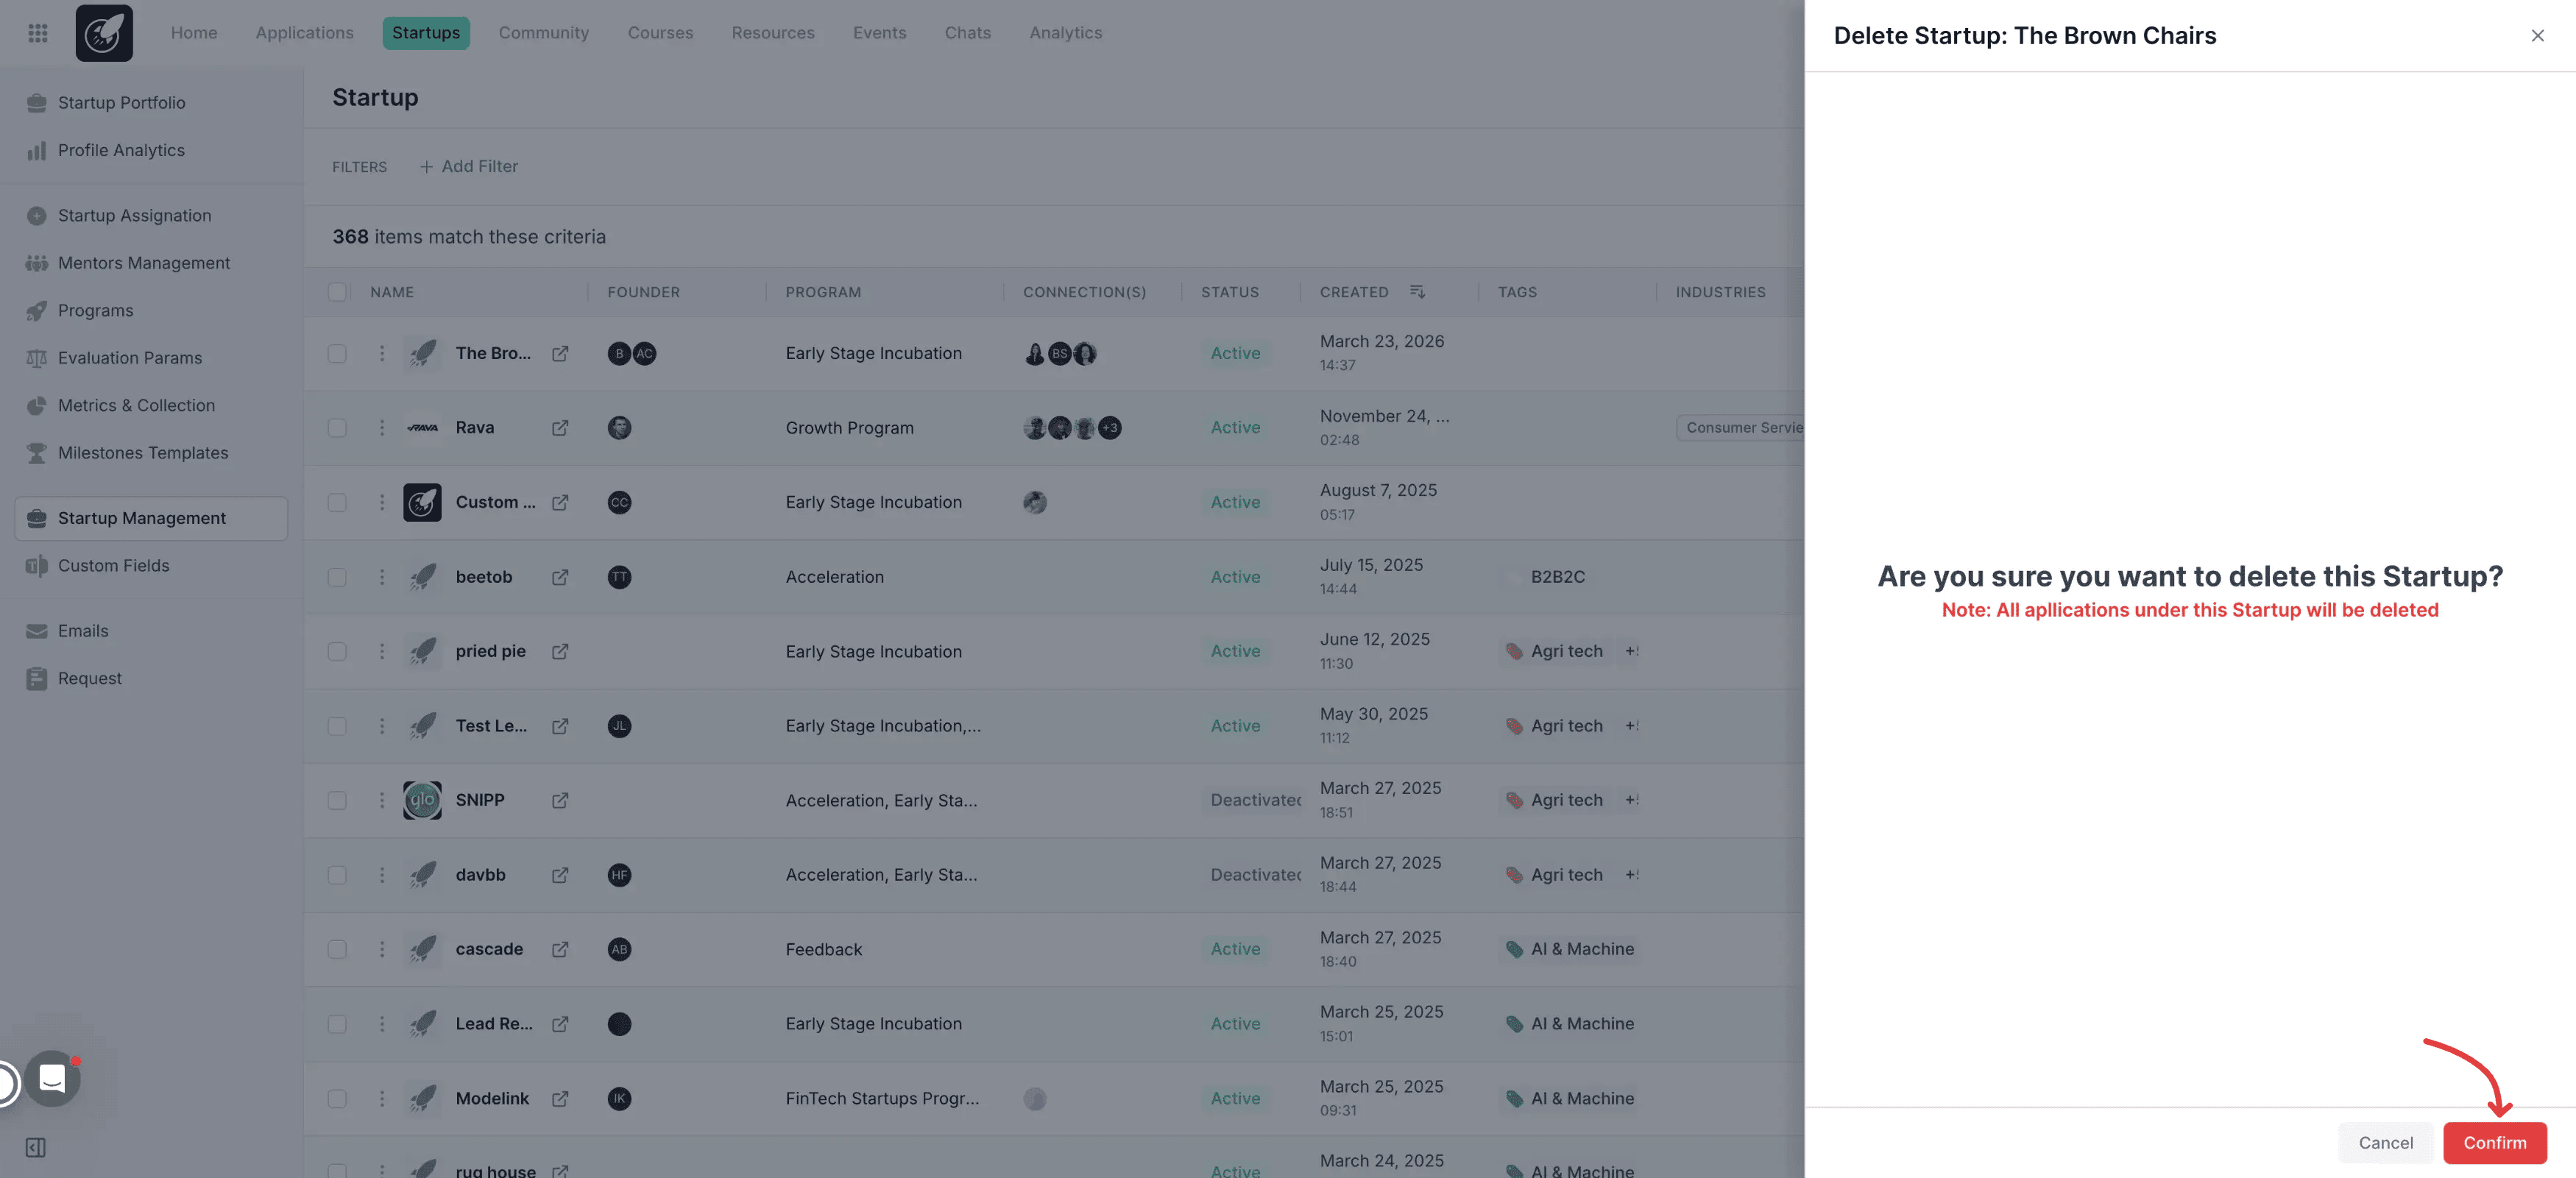Open the Analytics tab
The width and height of the screenshot is (2576, 1178).
(1065, 33)
